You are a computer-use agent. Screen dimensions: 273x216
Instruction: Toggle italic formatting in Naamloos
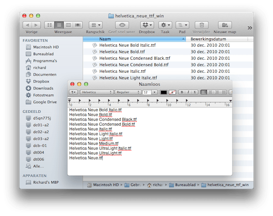188,92
